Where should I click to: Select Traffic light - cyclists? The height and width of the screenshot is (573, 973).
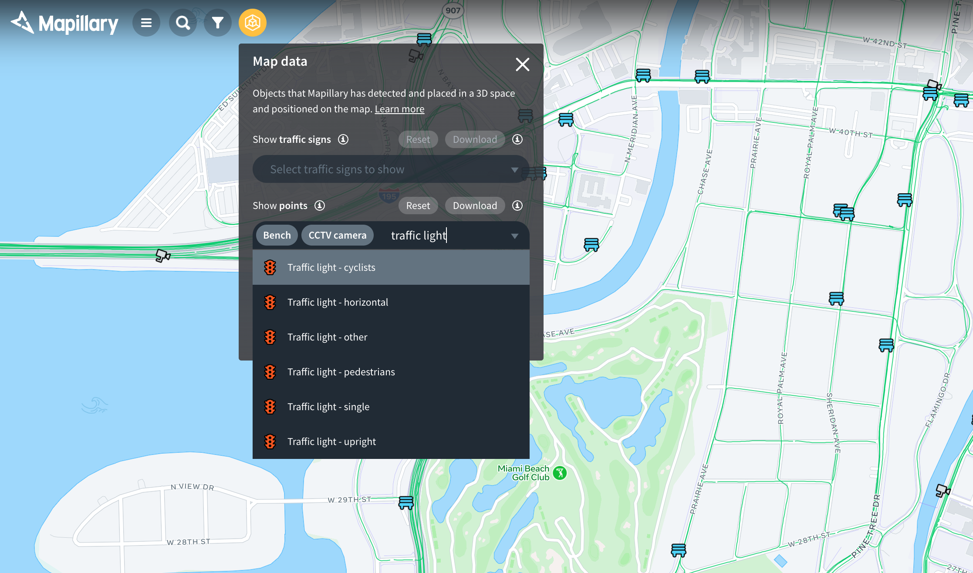tap(391, 267)
